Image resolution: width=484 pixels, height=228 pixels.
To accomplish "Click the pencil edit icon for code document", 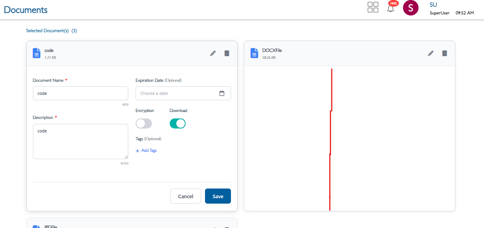I will (x=213, y=53).
